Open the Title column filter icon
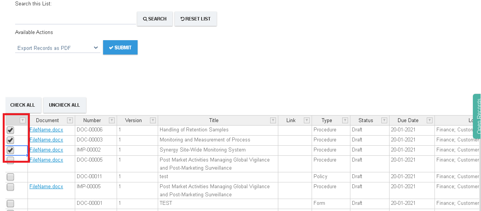This screenshot has width=481, height=211. [273, 120]
